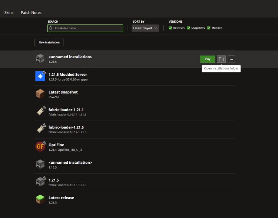The image size is (278, 218).
Task: Select the unnamed installation title above 1.16.5
Action: pyautogui.click(x=70, y=163)
